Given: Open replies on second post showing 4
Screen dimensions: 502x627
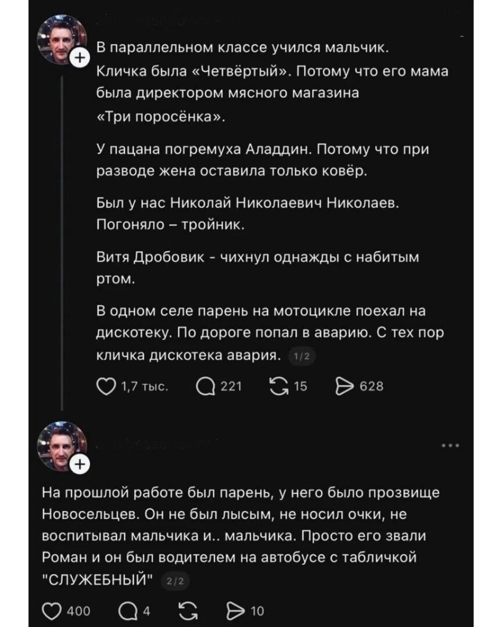Looking at the screenshot, I should 128,611.
